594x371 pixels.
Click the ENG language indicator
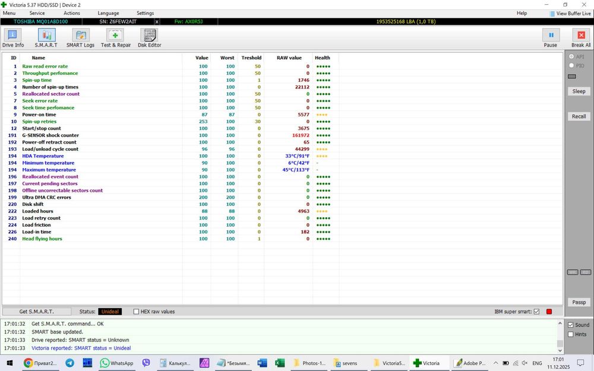[x=537, y=363]
